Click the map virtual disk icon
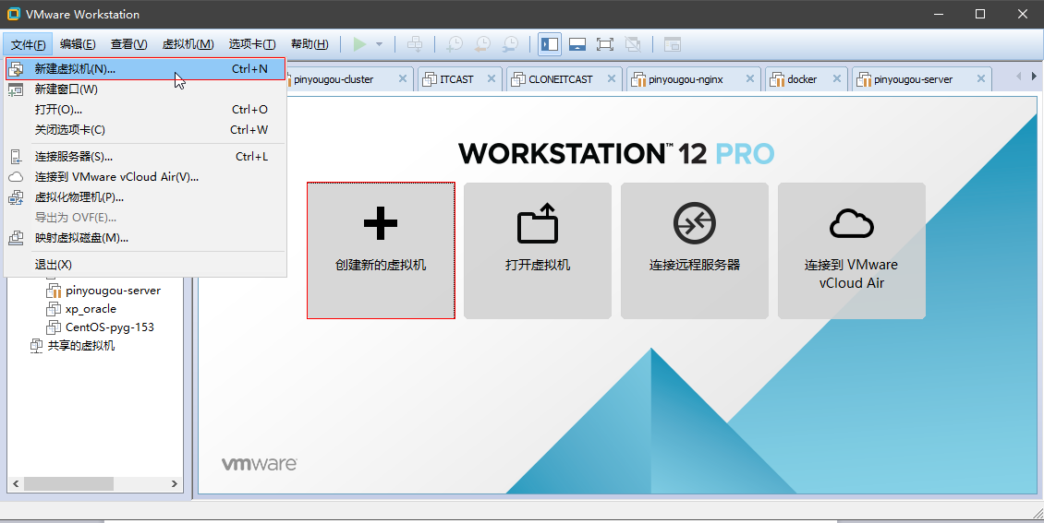Viewport: 1044px width, 523px height. coord(16,238)
